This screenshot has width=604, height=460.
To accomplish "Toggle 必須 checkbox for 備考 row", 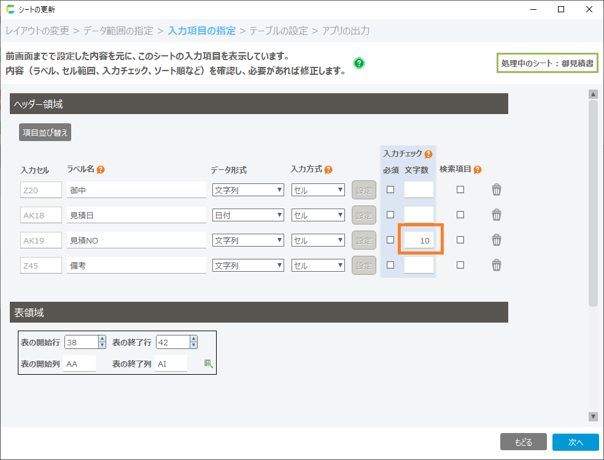I will click(390, 265).
